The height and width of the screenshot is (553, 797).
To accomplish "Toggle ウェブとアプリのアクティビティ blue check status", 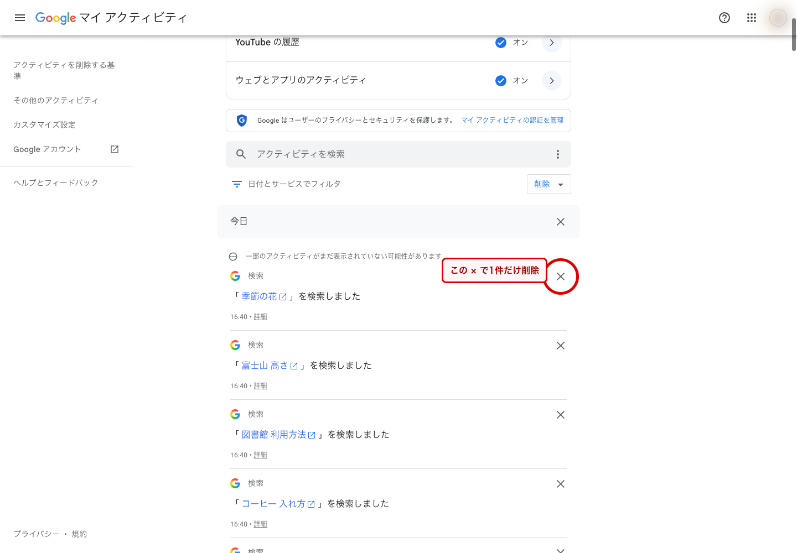I will [x=501, y=81].
